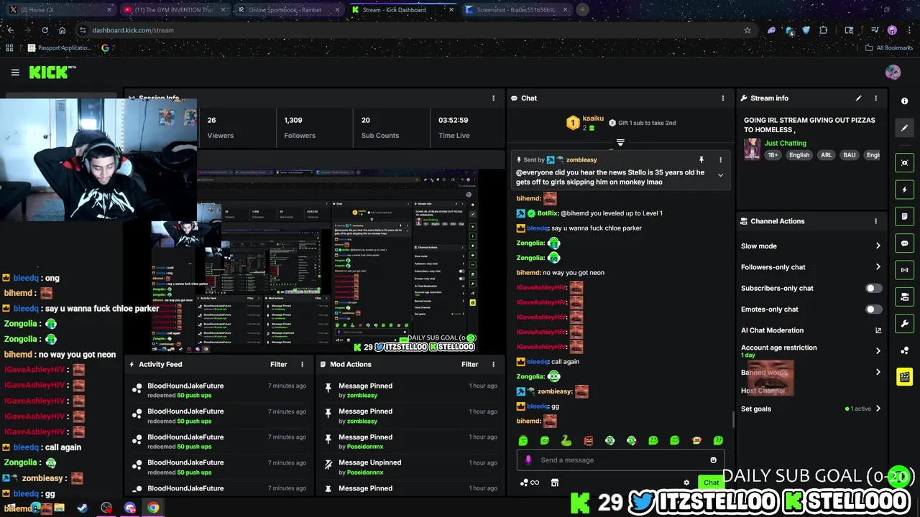Open chat settings gear icon

686,483
